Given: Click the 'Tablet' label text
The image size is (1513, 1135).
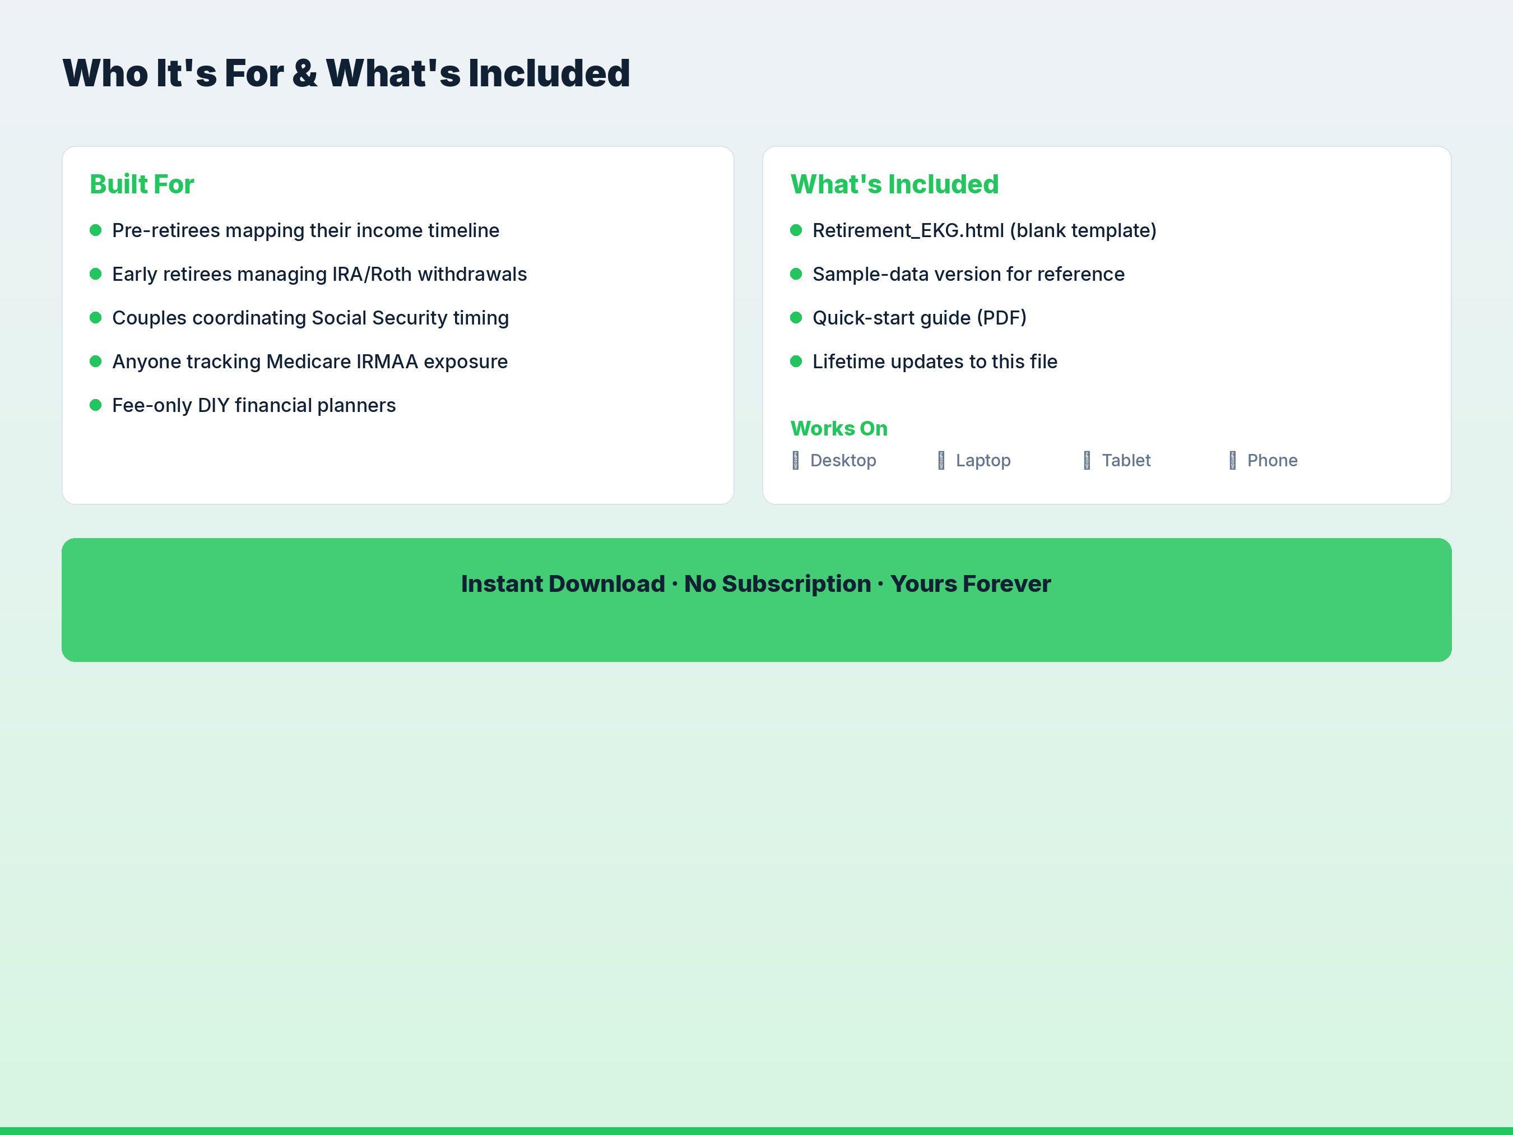Looking at the screenshot, I should coord(1126,460).
